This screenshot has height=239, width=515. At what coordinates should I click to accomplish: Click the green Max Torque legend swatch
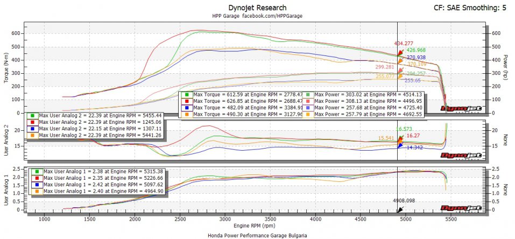[x=187, y=94]
